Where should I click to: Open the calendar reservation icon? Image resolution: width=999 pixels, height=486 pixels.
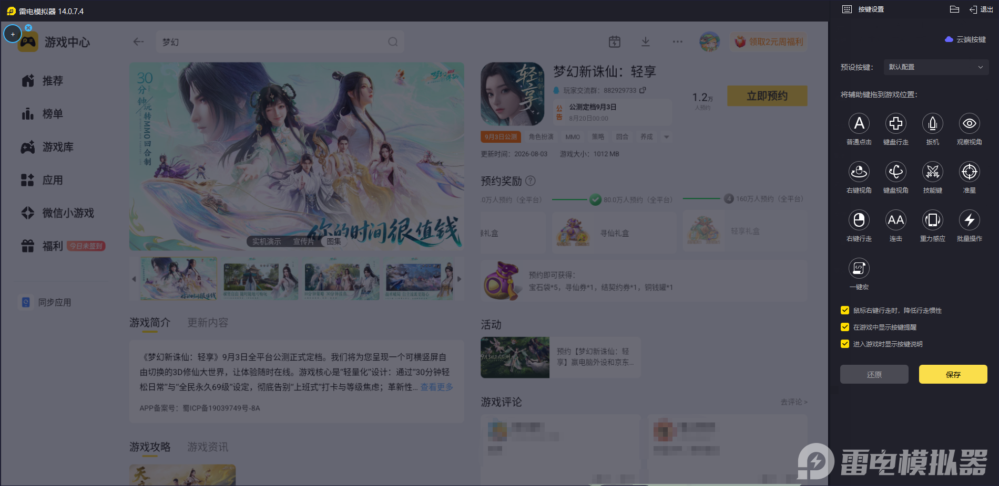615,42
